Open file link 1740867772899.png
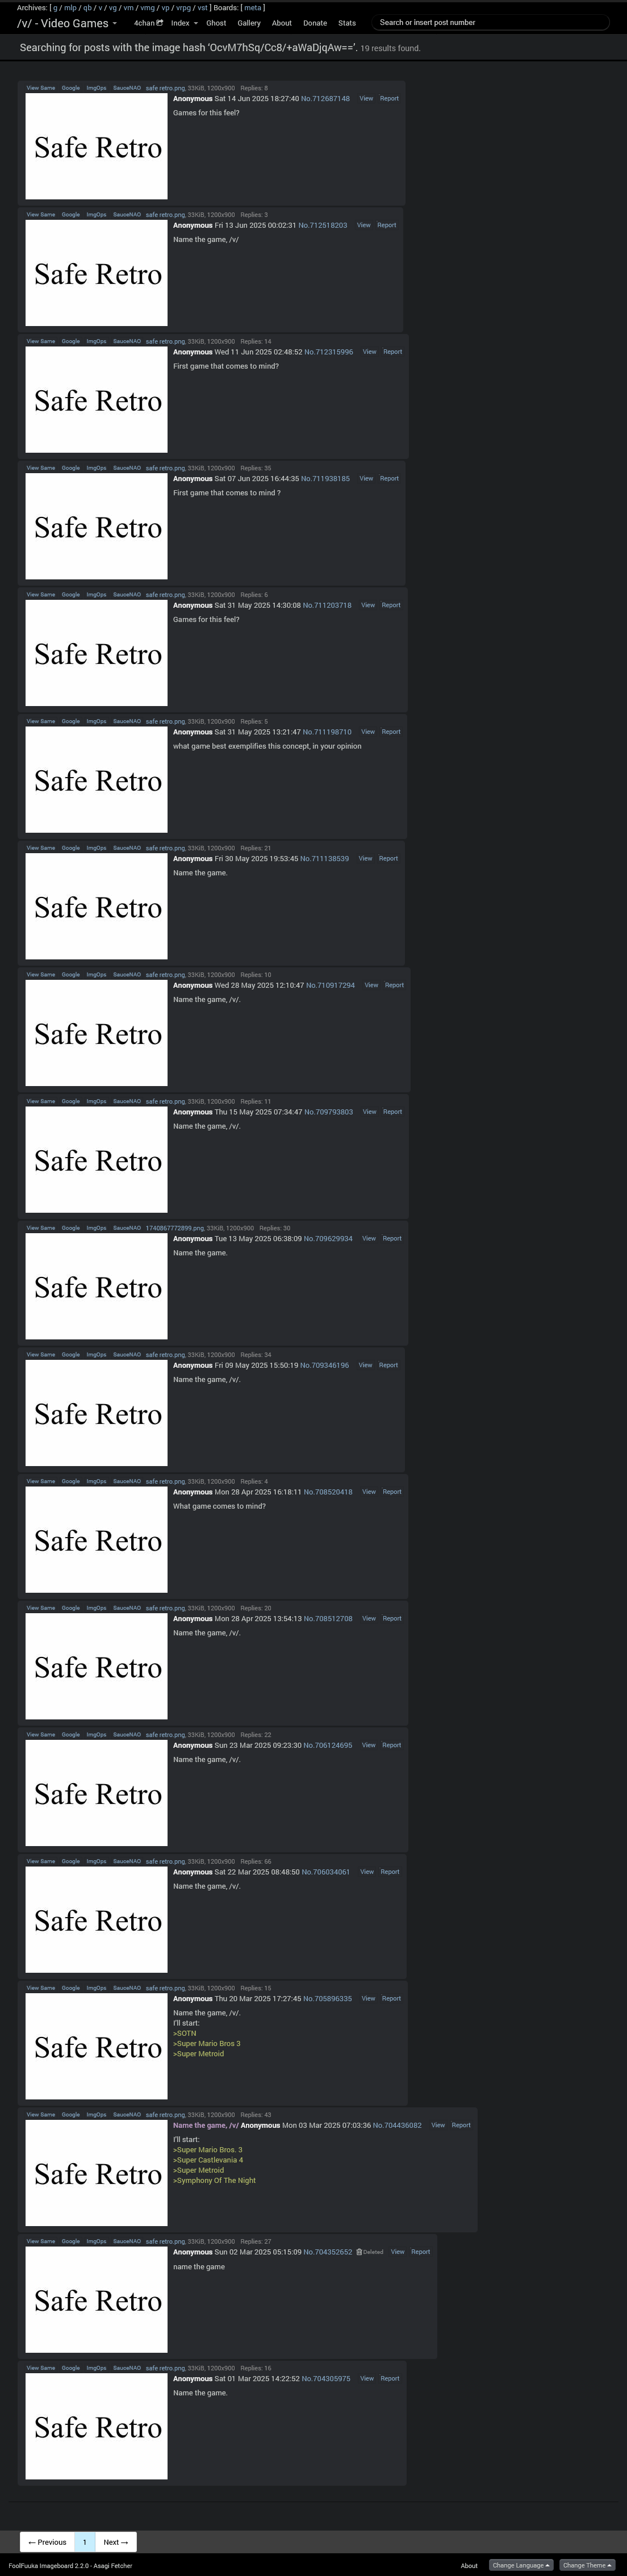 (x=175, y=1228)
